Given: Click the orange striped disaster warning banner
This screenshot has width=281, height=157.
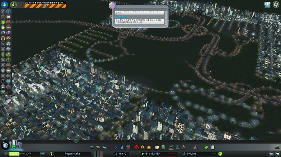Looking at the screenshot, I should click(45, 6).
